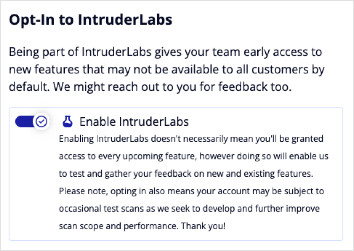Click the line starting "Enabling IntruderLabs doesn't necessarily"
Image resolution: width=354 pixels, height=251 pixels.
click(191, 139)
